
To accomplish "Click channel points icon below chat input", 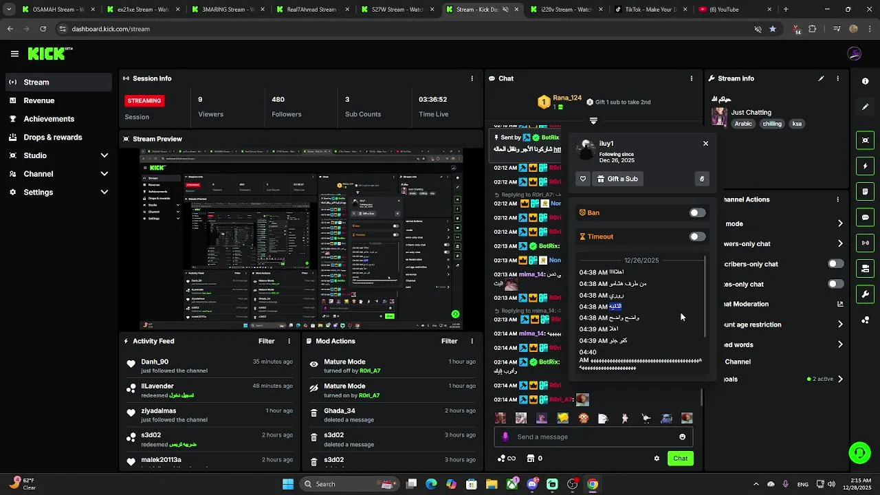I will pos(506,459).
